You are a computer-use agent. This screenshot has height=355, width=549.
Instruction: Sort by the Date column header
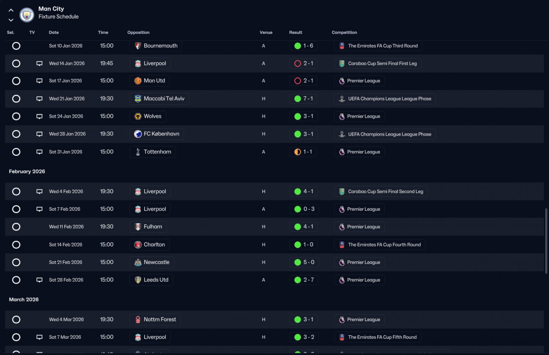click(54, 33)
